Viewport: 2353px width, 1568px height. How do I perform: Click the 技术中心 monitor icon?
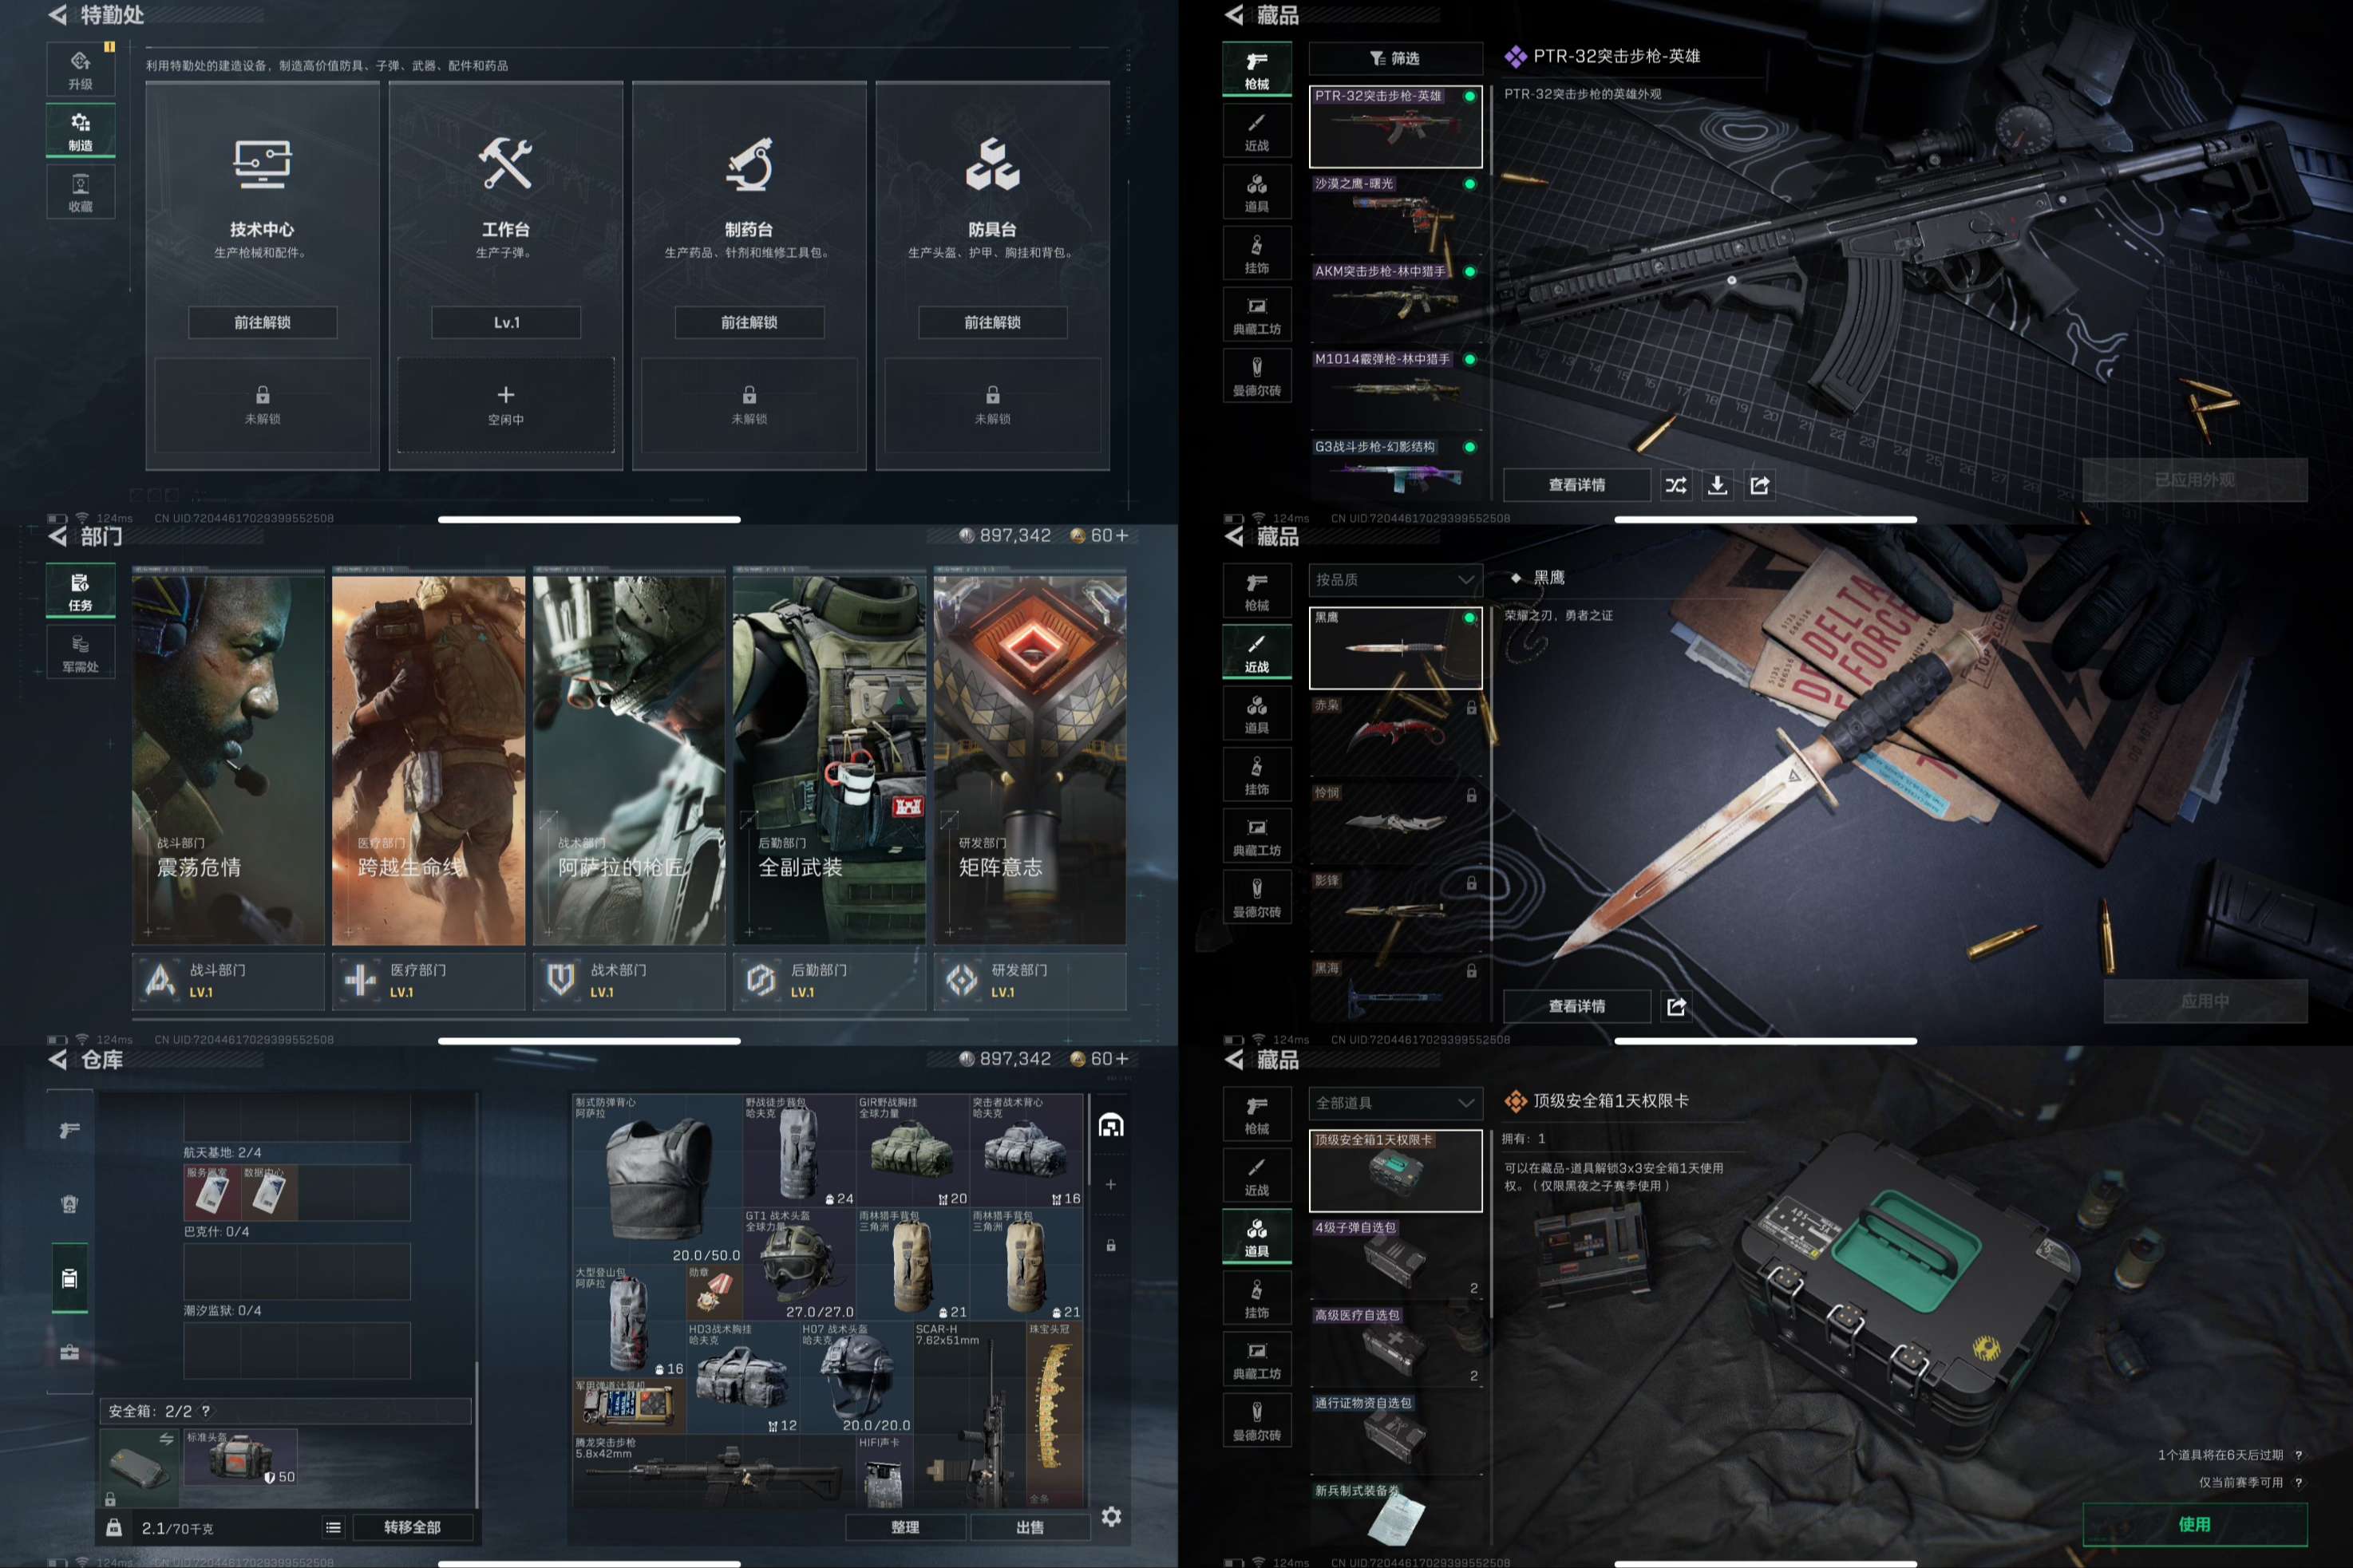[x=262, y=164]
